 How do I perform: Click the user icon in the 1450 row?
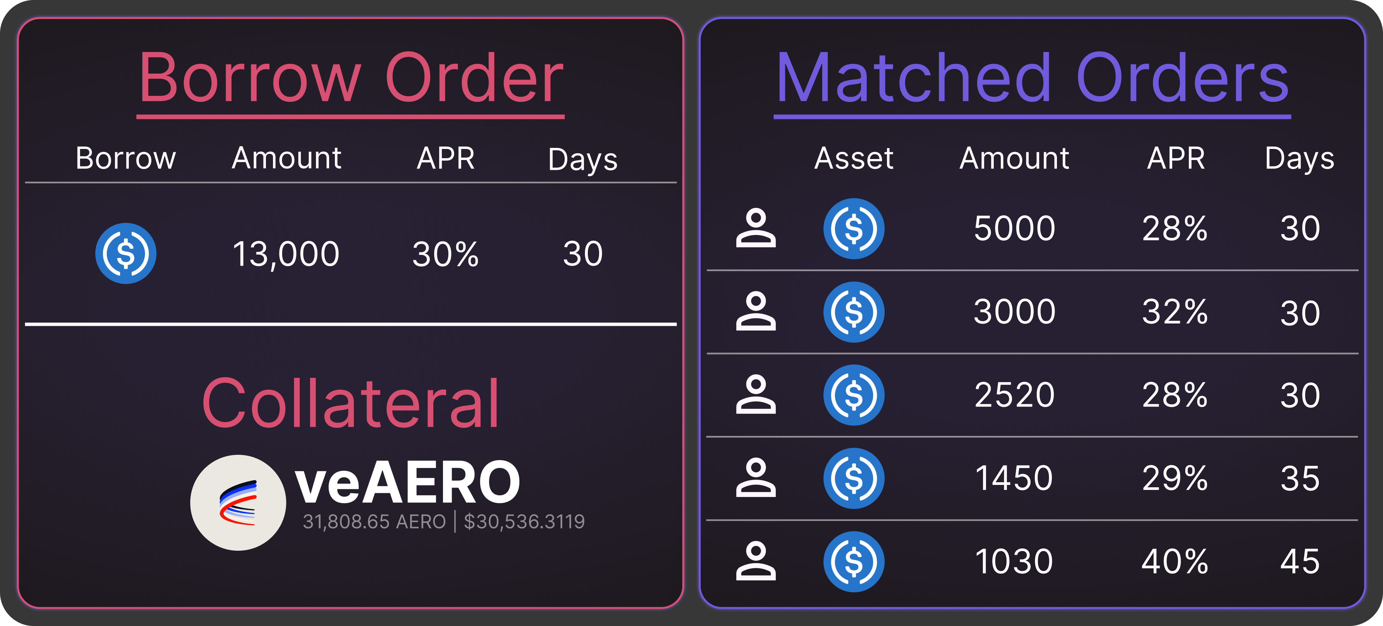756,477
